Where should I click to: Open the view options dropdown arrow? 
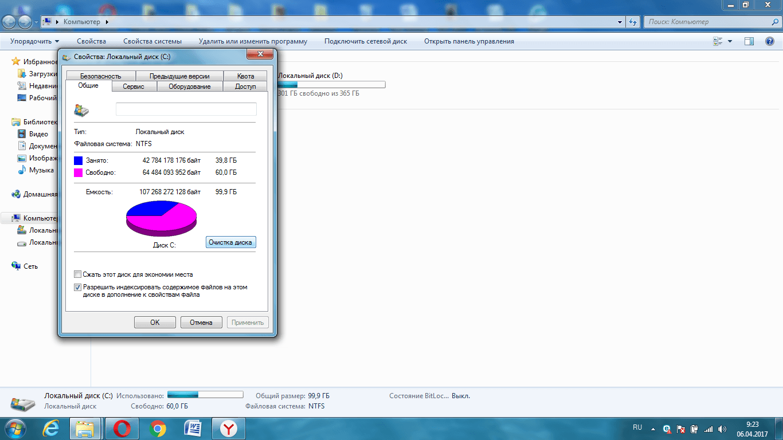[730, 41]
